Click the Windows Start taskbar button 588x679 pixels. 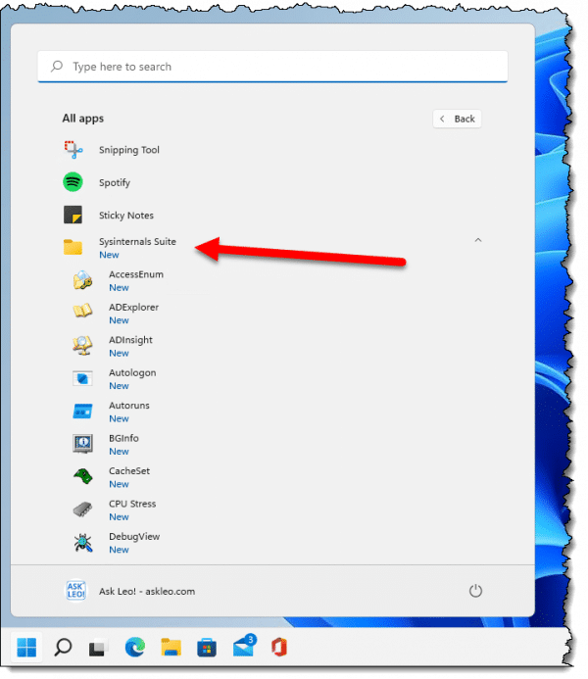coord(26,648)
